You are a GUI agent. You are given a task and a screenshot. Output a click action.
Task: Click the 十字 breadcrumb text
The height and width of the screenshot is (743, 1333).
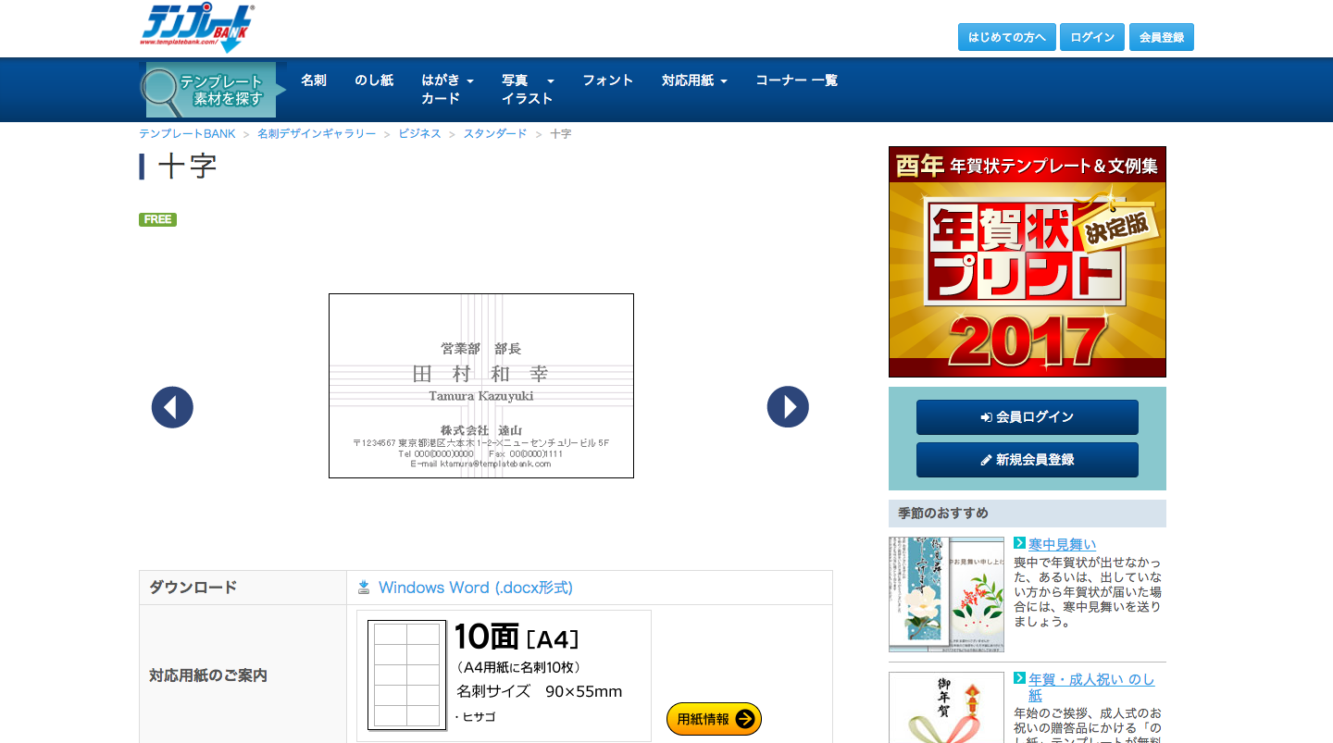(561, 134)
